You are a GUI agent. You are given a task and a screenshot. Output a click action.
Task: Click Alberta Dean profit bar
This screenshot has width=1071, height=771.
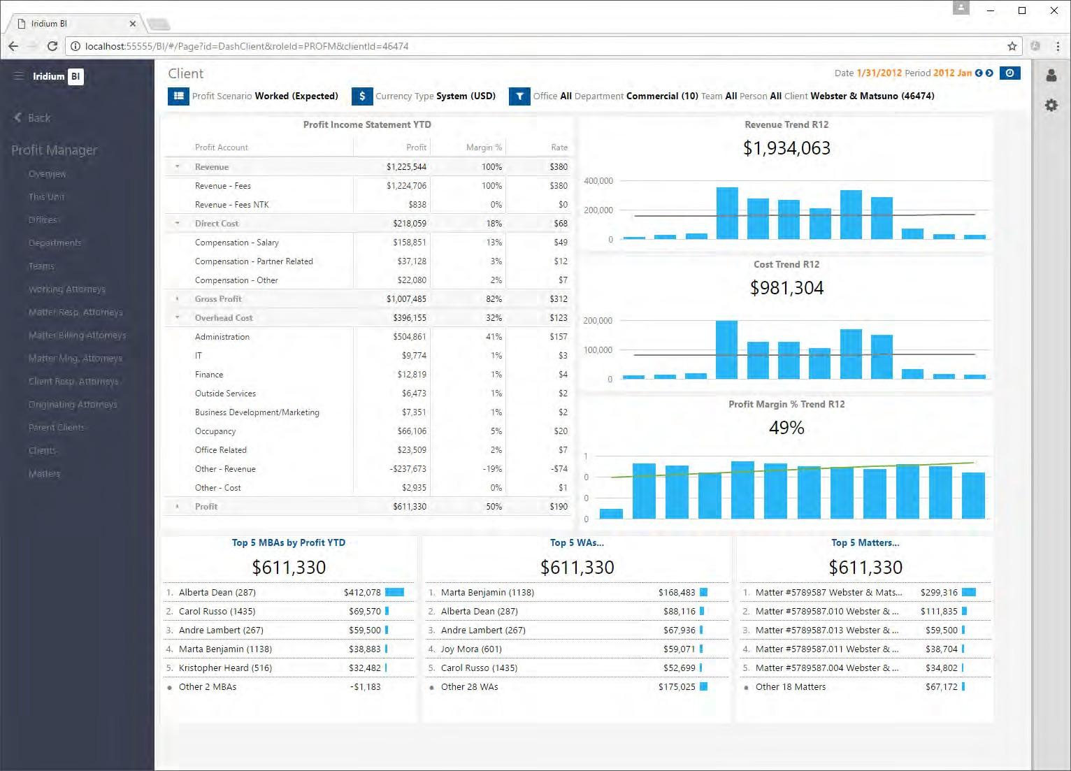tap(394, 592)
